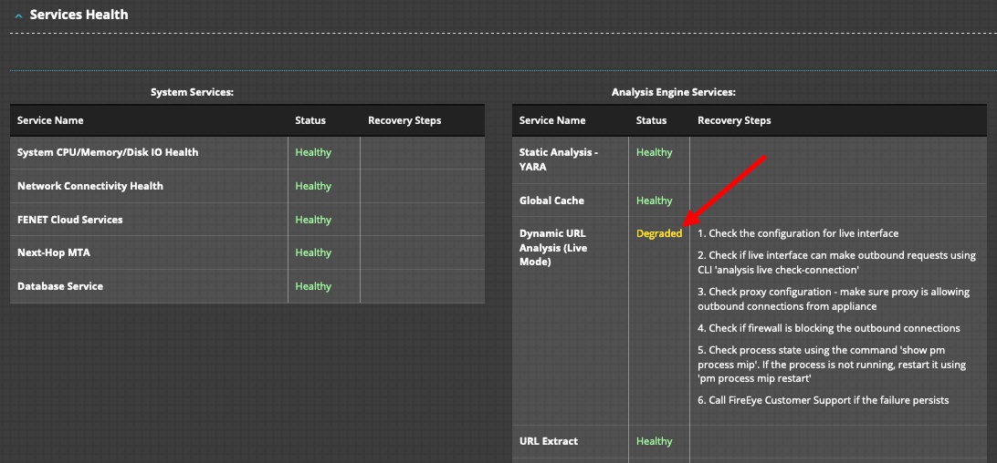
Task: Select the Analysis Engine Services title
Action: tap(674, 93)
